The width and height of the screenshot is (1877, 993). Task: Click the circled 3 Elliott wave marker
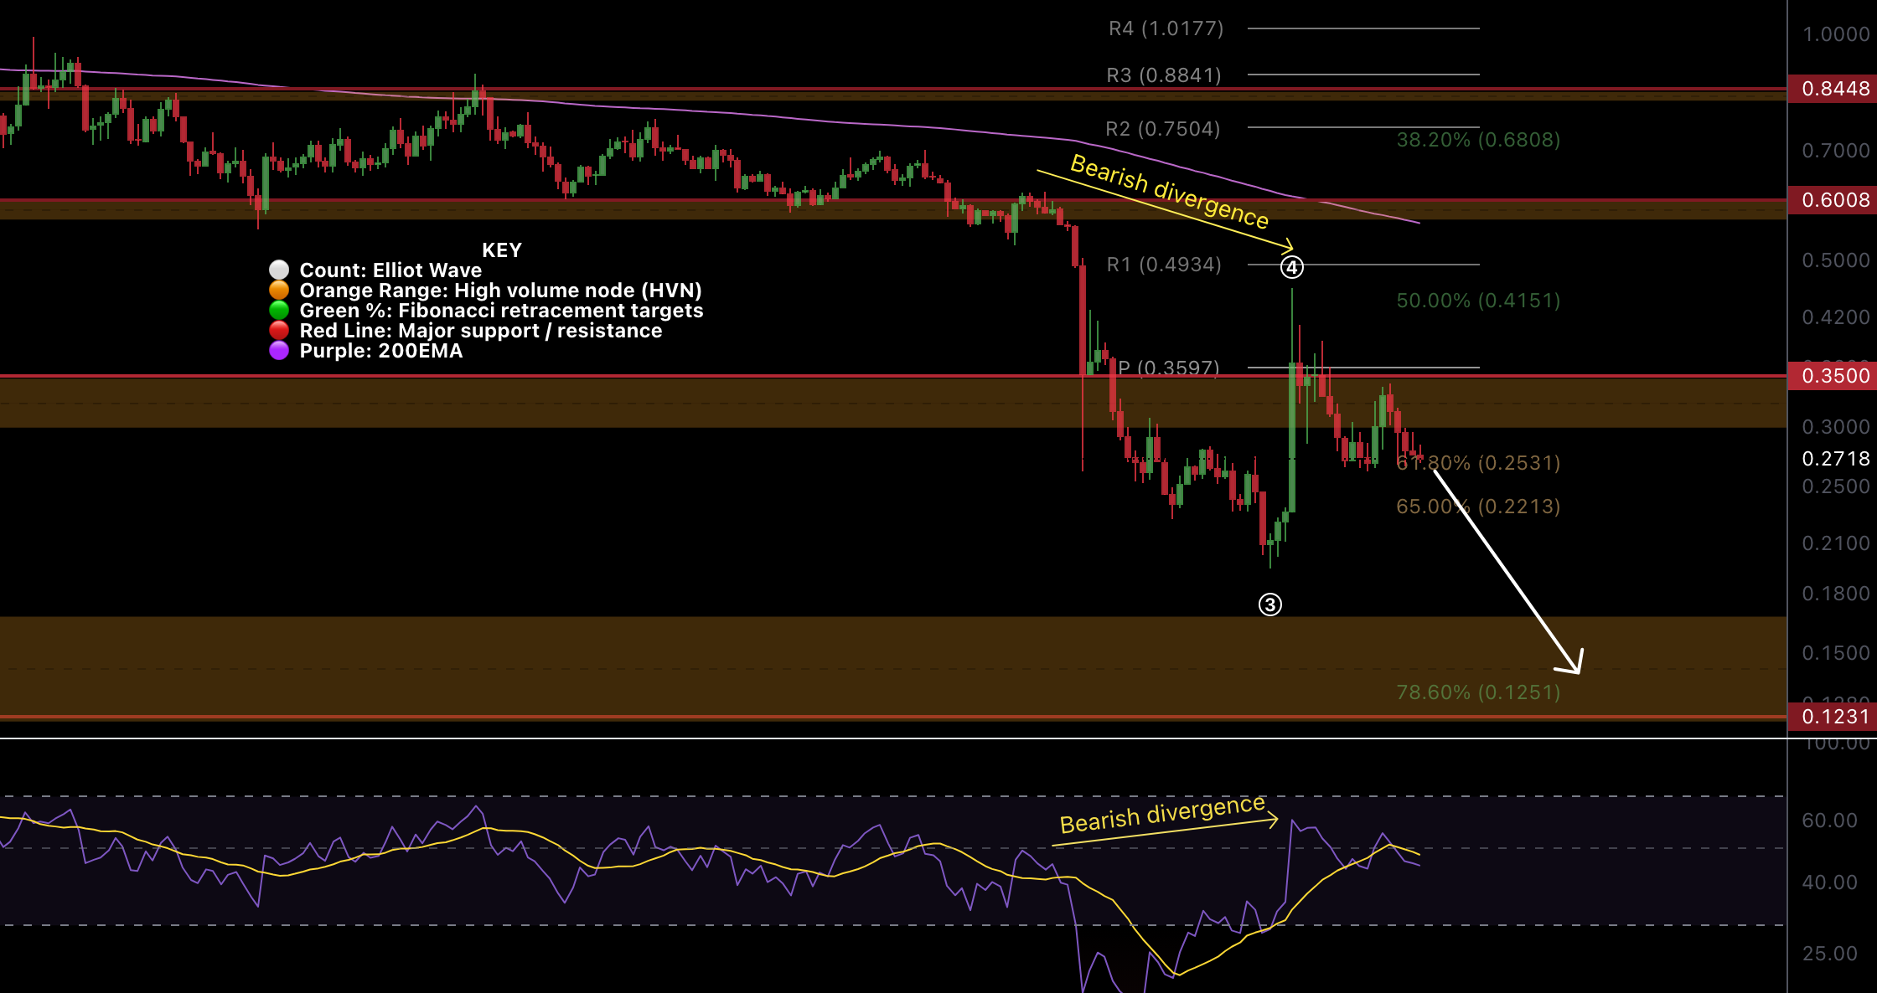[x=1269, y=605]
